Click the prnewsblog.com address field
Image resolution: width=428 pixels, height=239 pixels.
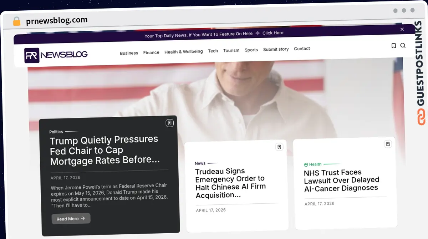[x=57, y=20]
